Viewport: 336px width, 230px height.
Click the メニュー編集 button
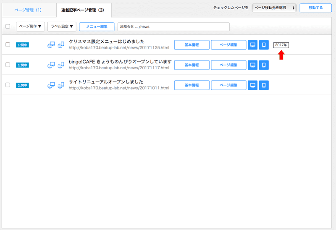pyautogui.click(x=97, y=26)
